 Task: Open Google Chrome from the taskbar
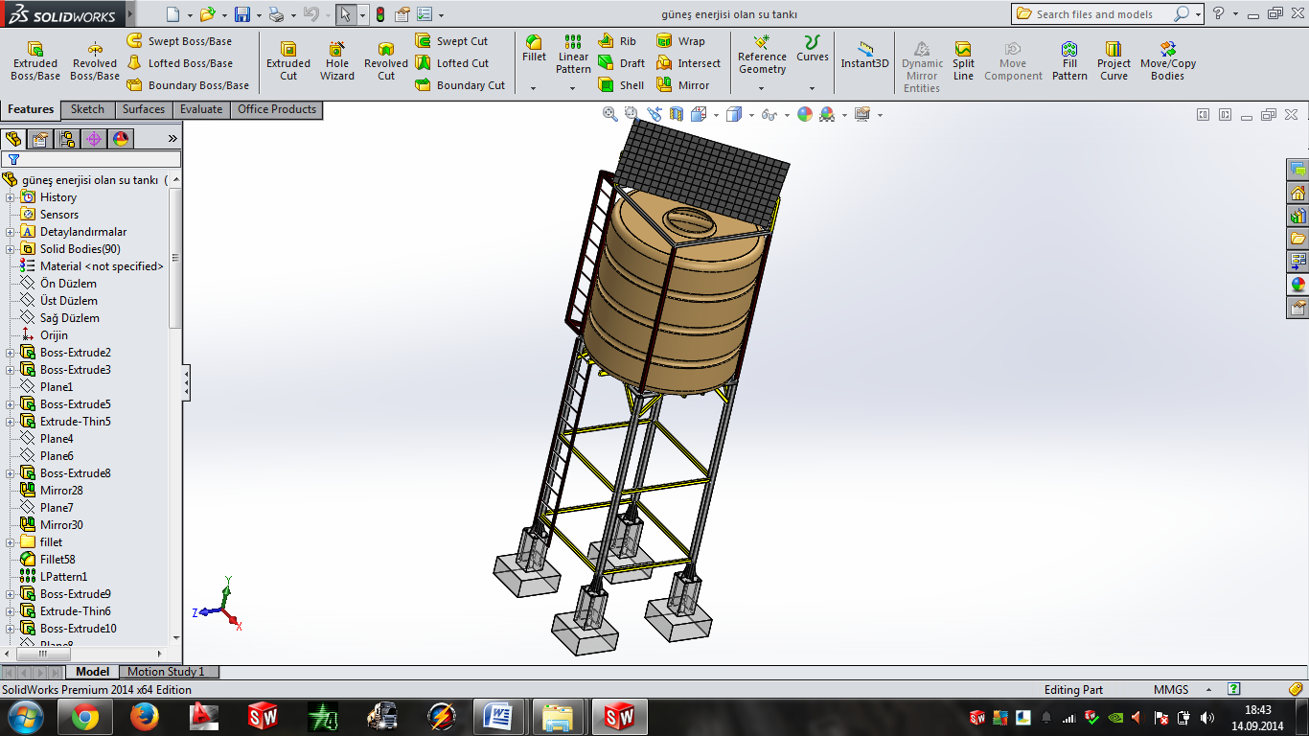pos(84,717)
